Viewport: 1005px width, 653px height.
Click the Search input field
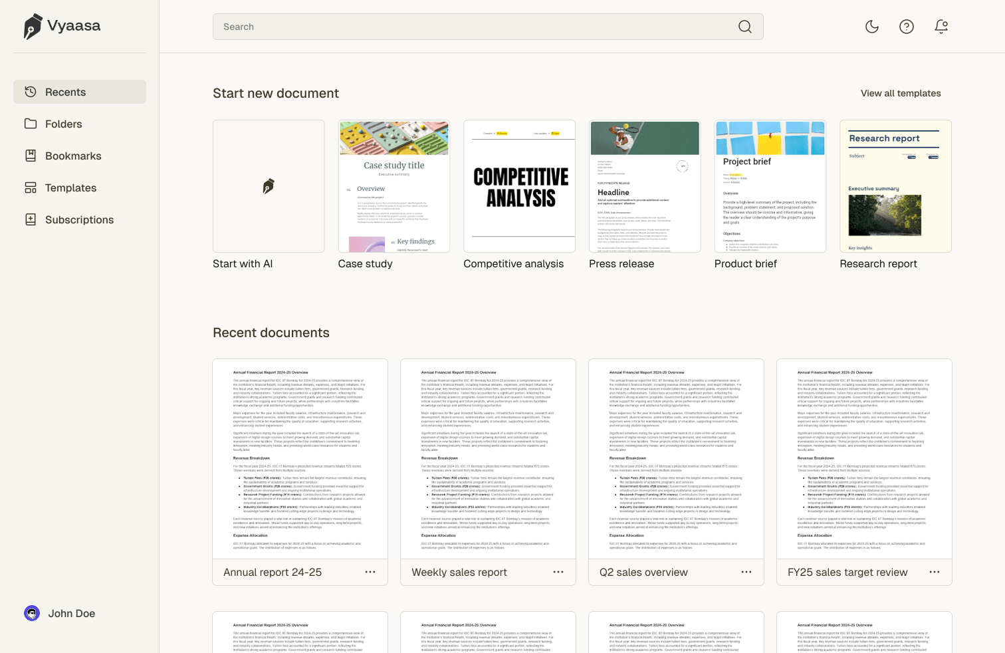coord(488,27)
